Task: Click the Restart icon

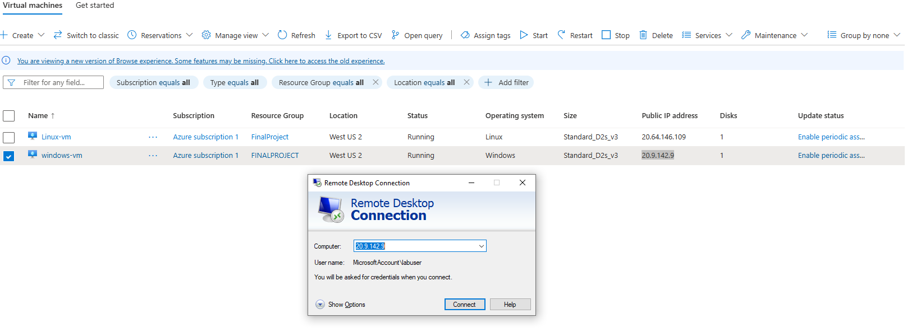Action: tap(561, 35)
